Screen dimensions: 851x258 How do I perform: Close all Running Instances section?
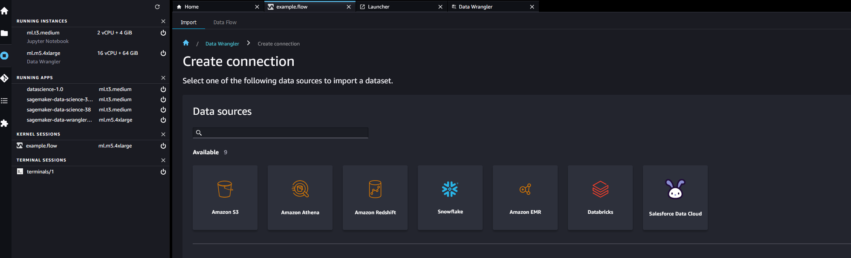pos(163,21)
